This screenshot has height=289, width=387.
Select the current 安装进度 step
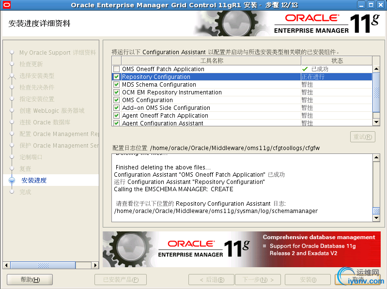click(x=34, y=180)
